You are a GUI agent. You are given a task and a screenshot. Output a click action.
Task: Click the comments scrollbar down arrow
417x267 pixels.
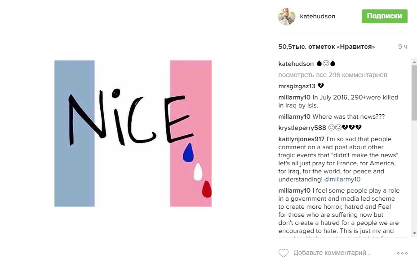(x=414, y=234)
